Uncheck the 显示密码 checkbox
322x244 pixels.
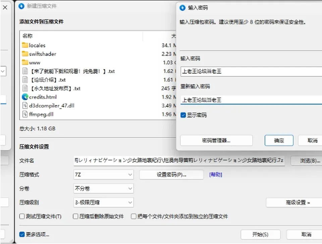pos(183,115)
